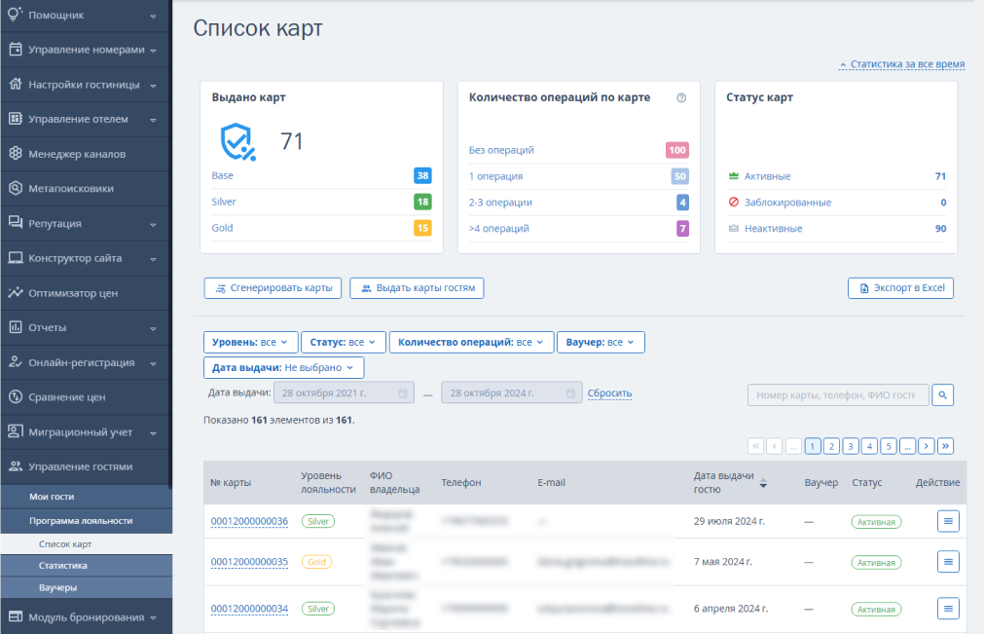Go to last page double-arrow icon

(946, 446)
